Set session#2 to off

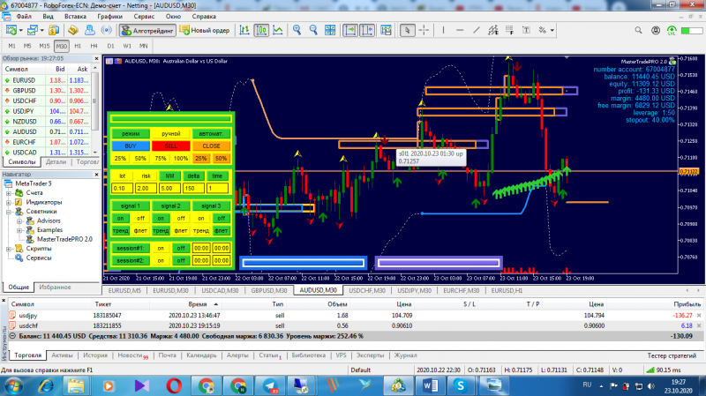(181, 260)
